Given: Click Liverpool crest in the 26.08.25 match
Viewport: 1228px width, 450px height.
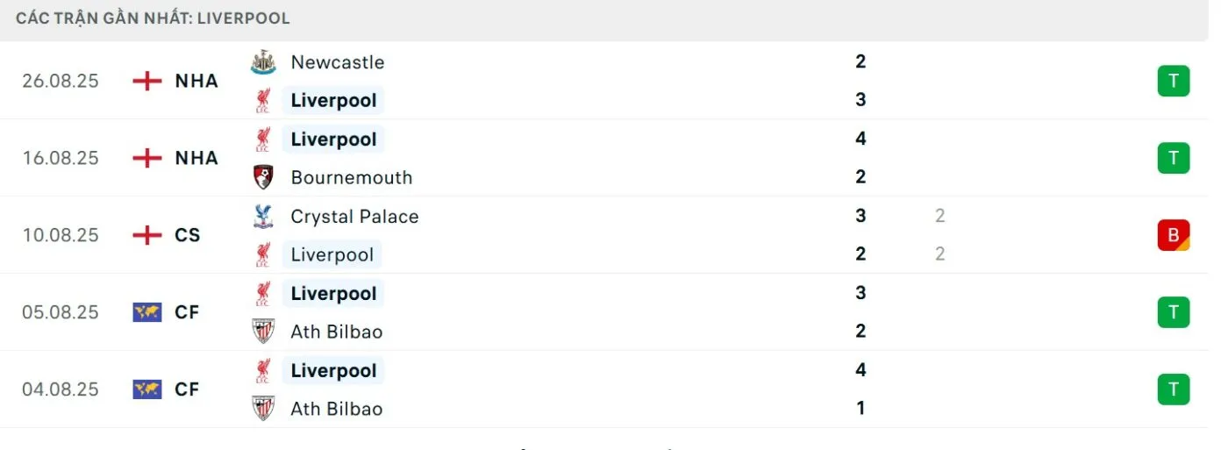Looking at the screenshot, I should click(263, 101).
